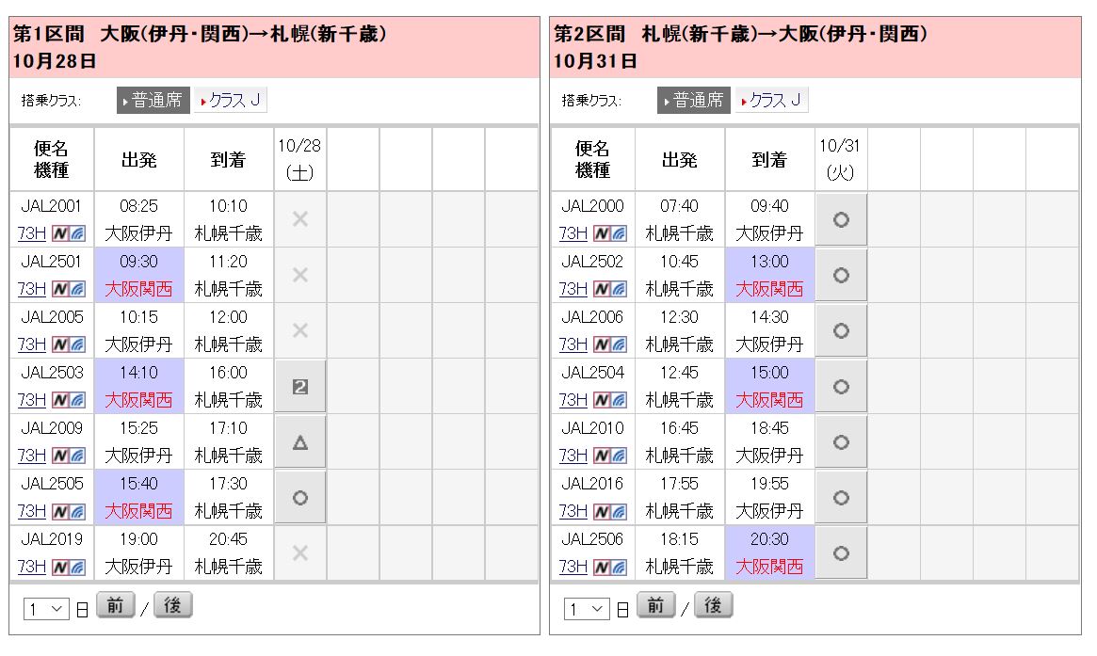This screenshot has width=1097, height=656.
Task: Switch to クラス J for 第2区間
Action: point(772,100)
